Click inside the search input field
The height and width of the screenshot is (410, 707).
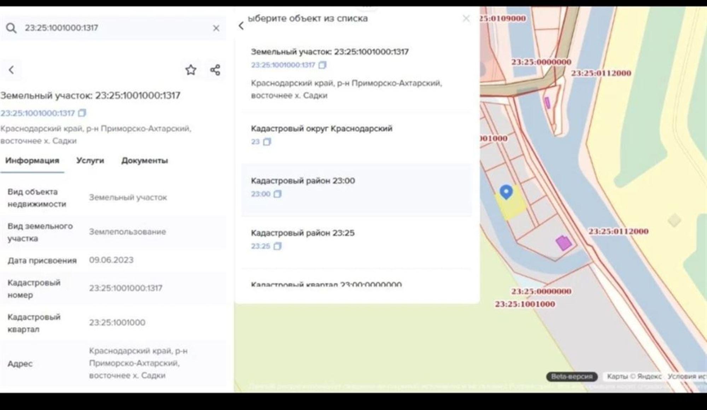click(106, 28)
